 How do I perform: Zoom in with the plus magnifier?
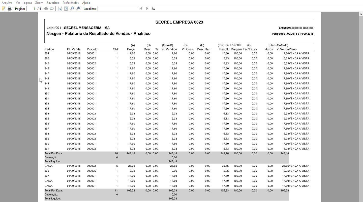[x=78, y=9]
